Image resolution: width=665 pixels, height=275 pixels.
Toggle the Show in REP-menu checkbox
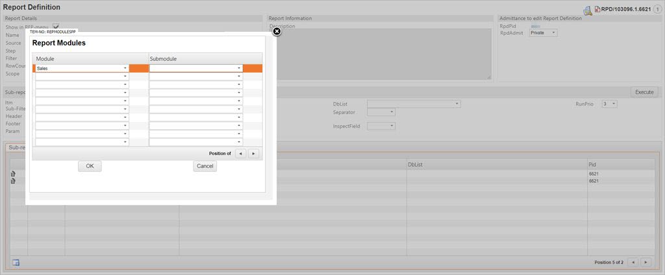click(x=55, y=27)
